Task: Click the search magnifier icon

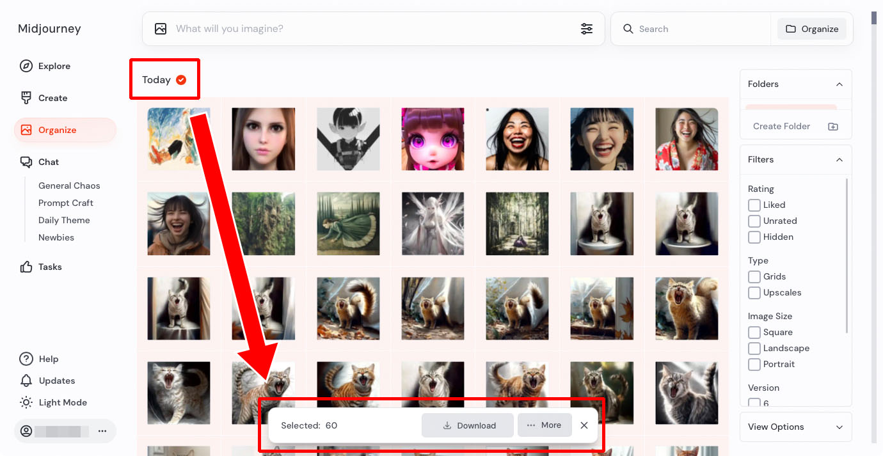Action: coord(628,29)
